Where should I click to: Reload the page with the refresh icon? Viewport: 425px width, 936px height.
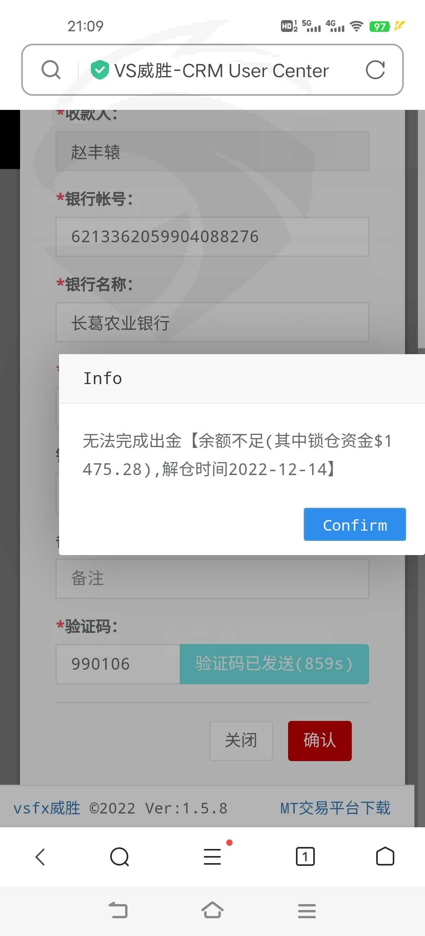coord(375,70)
